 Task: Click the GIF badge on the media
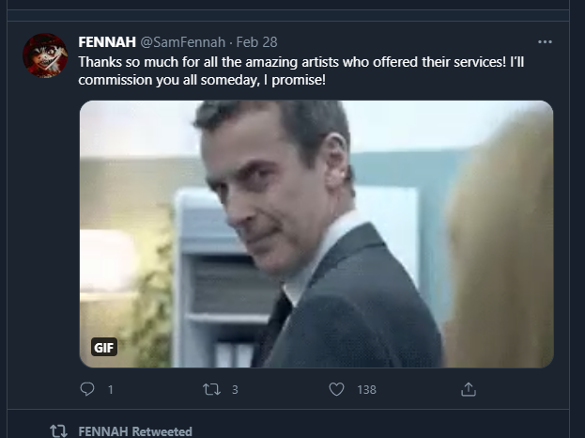coord(104,348)
